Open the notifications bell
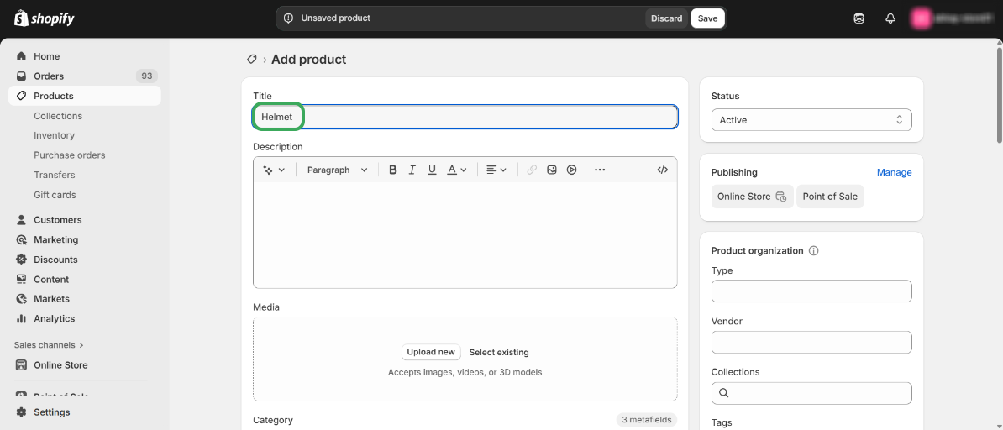This screenshot has height=430, width=1003. 890,18
